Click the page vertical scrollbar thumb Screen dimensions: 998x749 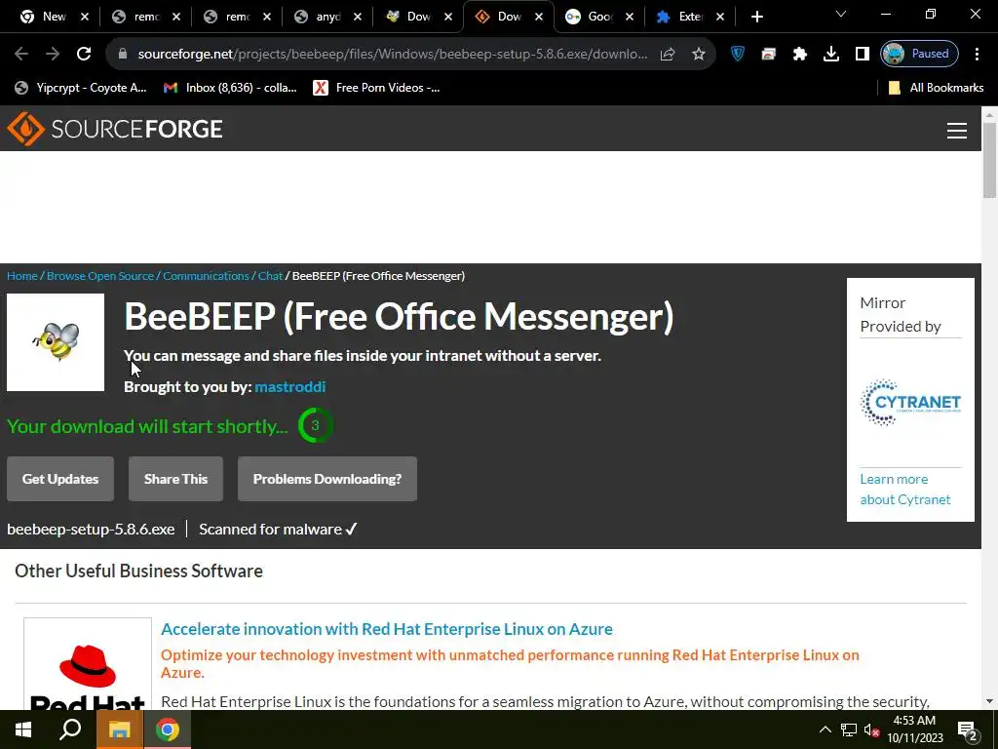[989, 159]
